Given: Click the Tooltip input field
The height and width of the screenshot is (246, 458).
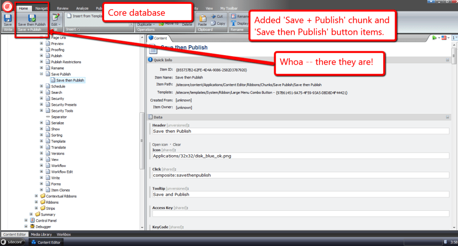Looking at the screenshot, I should pyautogui.click(x=301, y=195).
